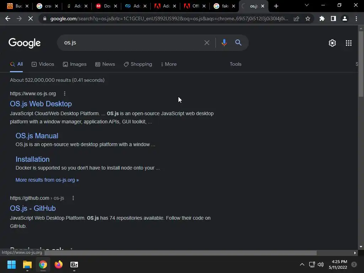Launch Firefox from the taskbar

tap(59, 264)
